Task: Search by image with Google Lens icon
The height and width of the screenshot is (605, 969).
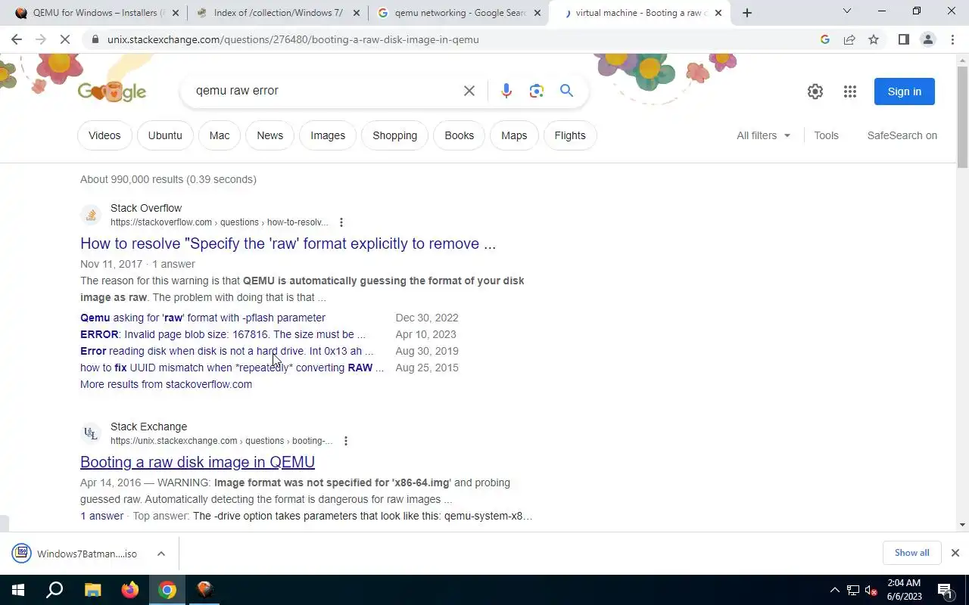Action: pos(537,91)
